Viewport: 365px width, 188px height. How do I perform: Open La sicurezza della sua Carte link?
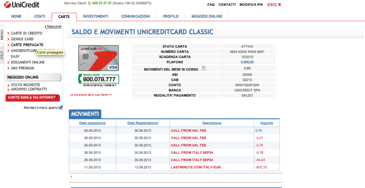point(91,95)
